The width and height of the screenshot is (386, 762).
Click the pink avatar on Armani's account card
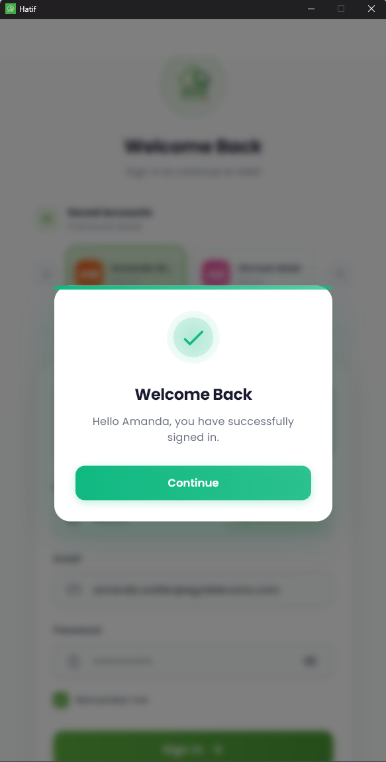[216, 270]
